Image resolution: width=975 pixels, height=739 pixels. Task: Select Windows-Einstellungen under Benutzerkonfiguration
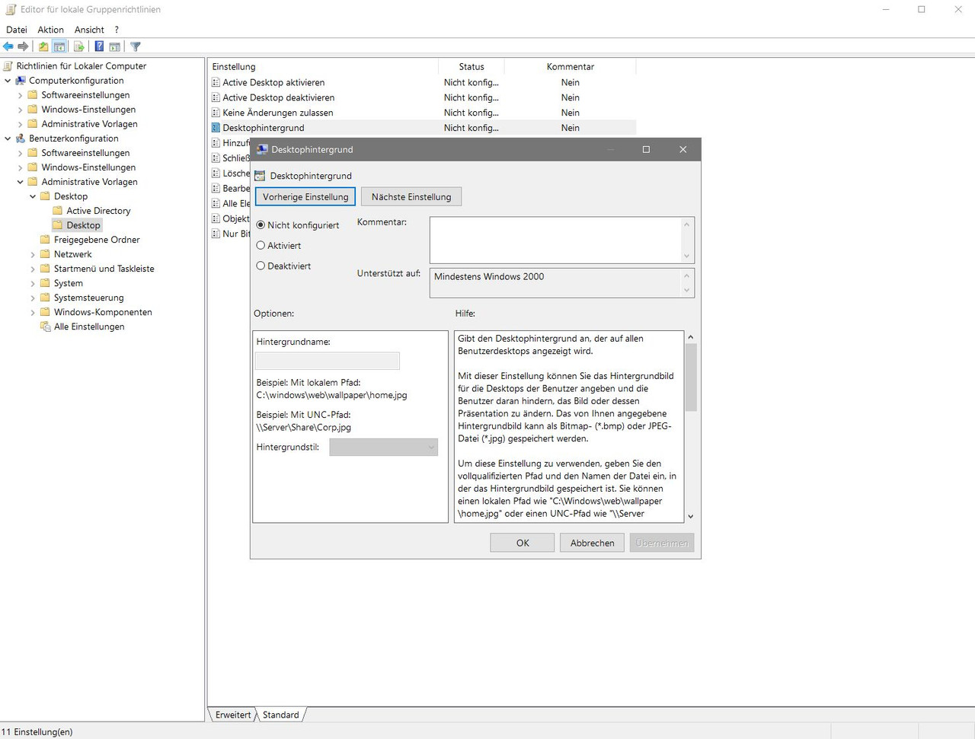tap(88, 167)
